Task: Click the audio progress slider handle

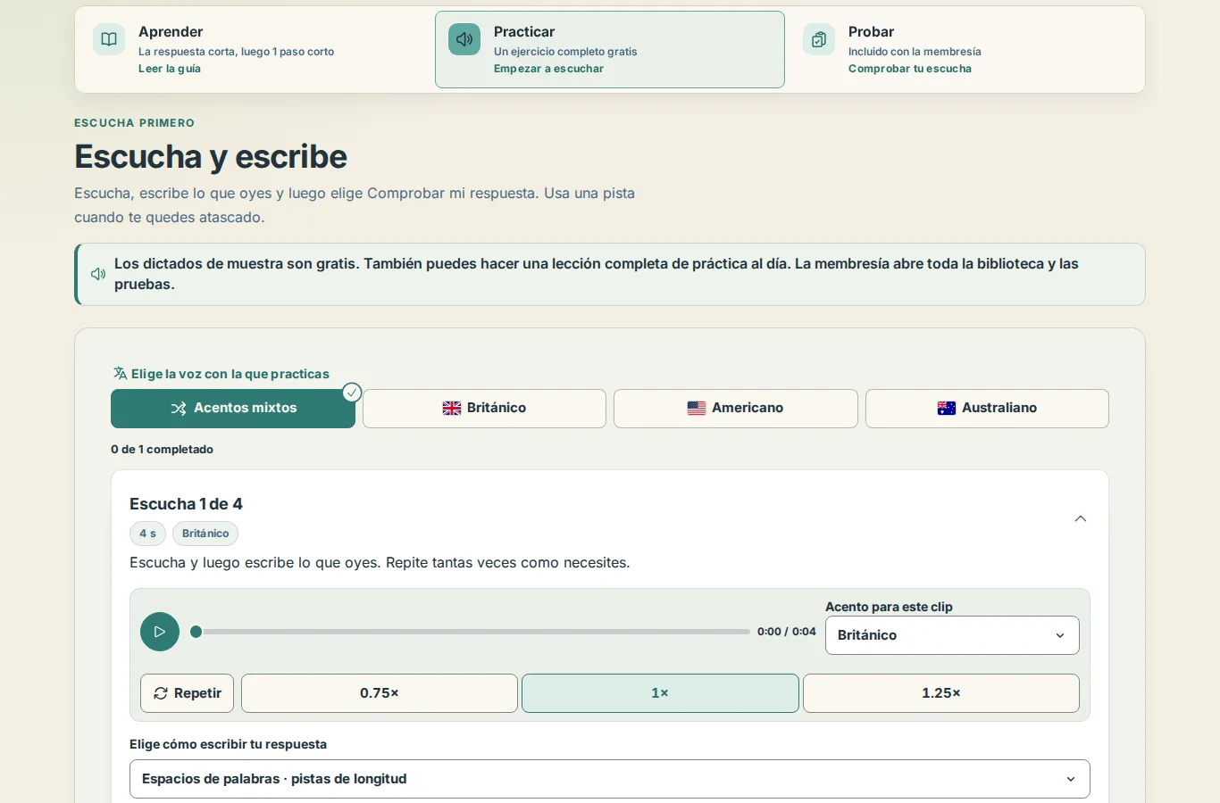Action: [x=196, y=632]
